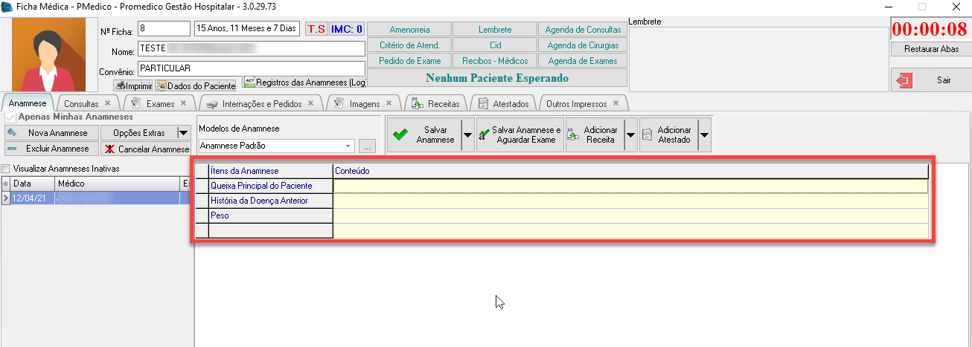Click the Agenda de Consultas button
The image size is (972, 347).
[x=583, y=30]
